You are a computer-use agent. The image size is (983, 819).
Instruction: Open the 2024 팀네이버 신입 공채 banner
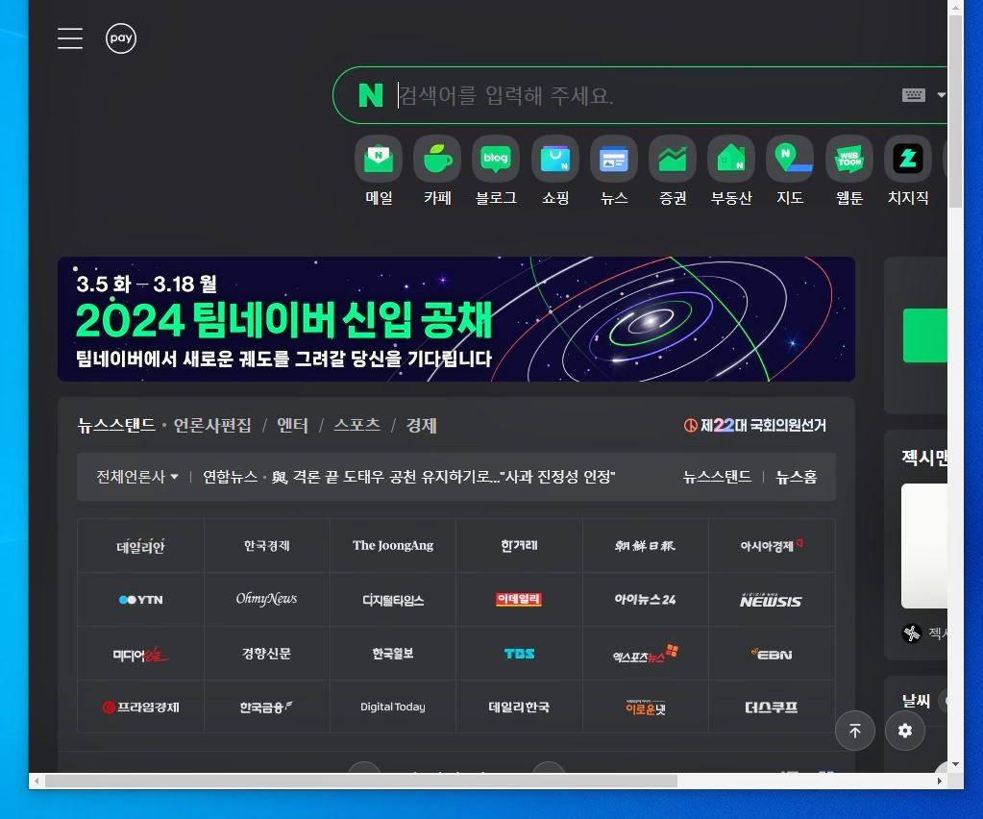(x=456, y=319)
